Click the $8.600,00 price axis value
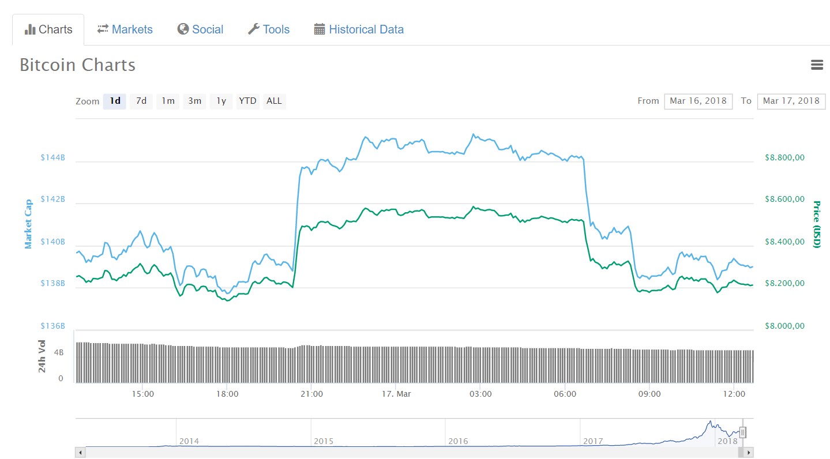The height and width of the screenshot is (459, 830). [x=784, y=199]
